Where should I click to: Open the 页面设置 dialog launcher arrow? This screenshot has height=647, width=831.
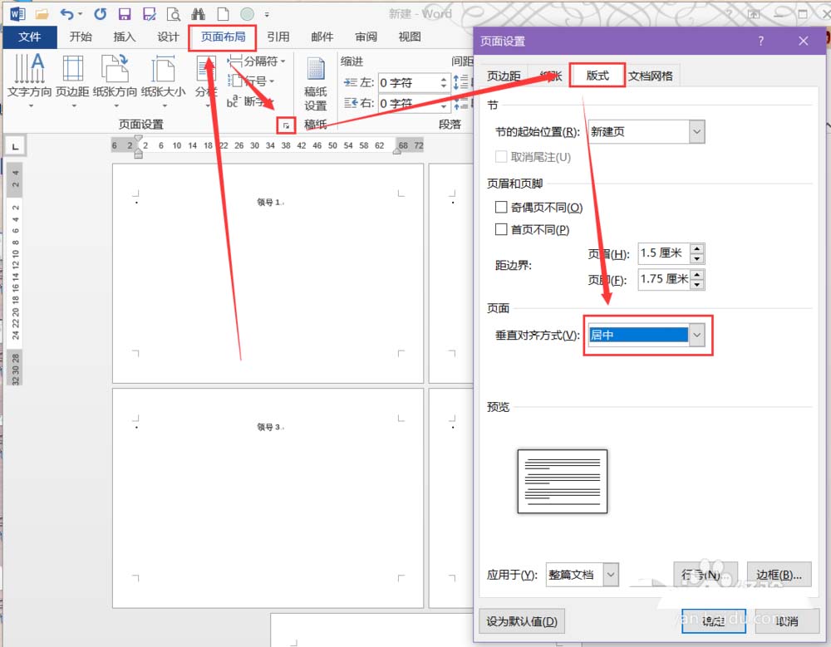[286, 124]
